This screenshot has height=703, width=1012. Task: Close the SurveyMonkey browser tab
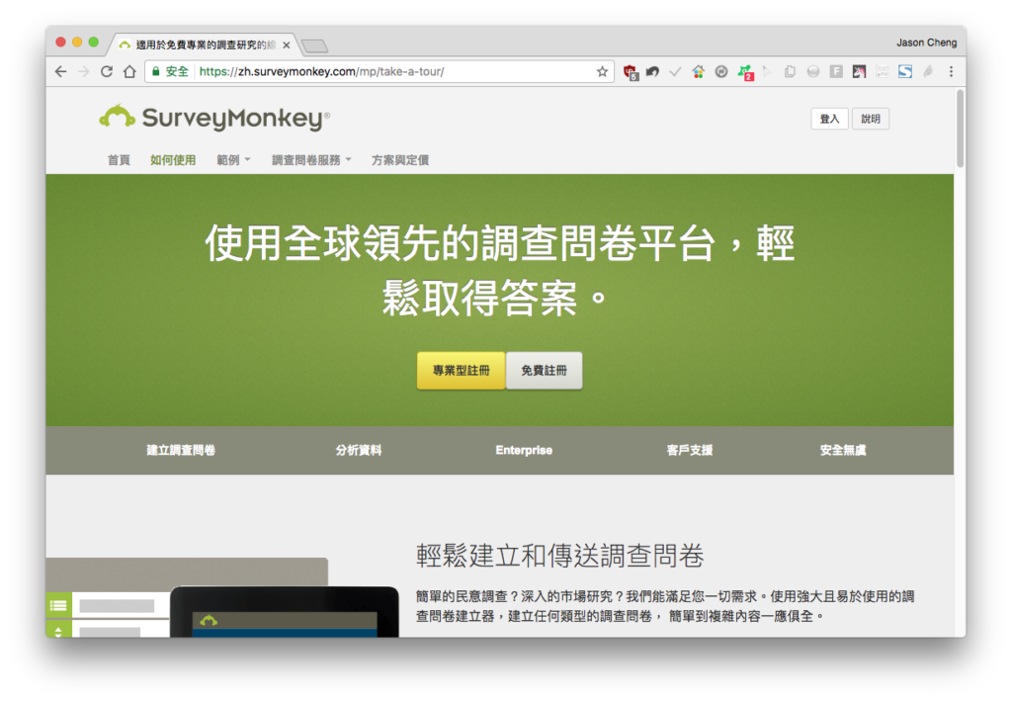286,45
